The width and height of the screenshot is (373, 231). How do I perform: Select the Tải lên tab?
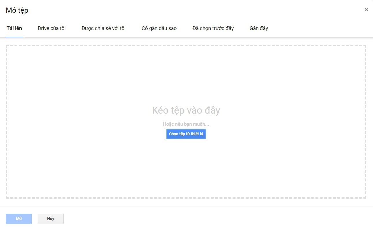tap(14, 28)
